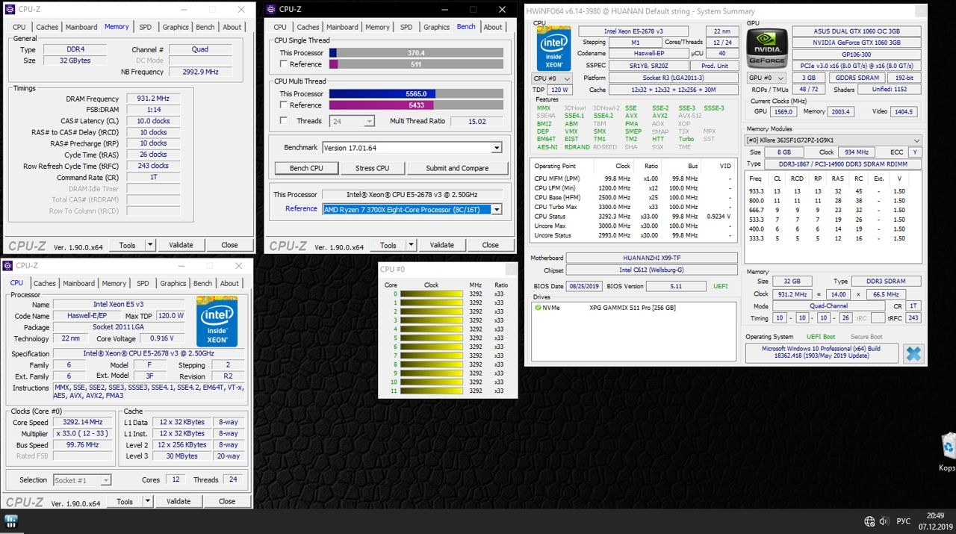This screenshot has width=956, height=534.
Task: Select About tab in Bench window
Action: coord(493,27)
